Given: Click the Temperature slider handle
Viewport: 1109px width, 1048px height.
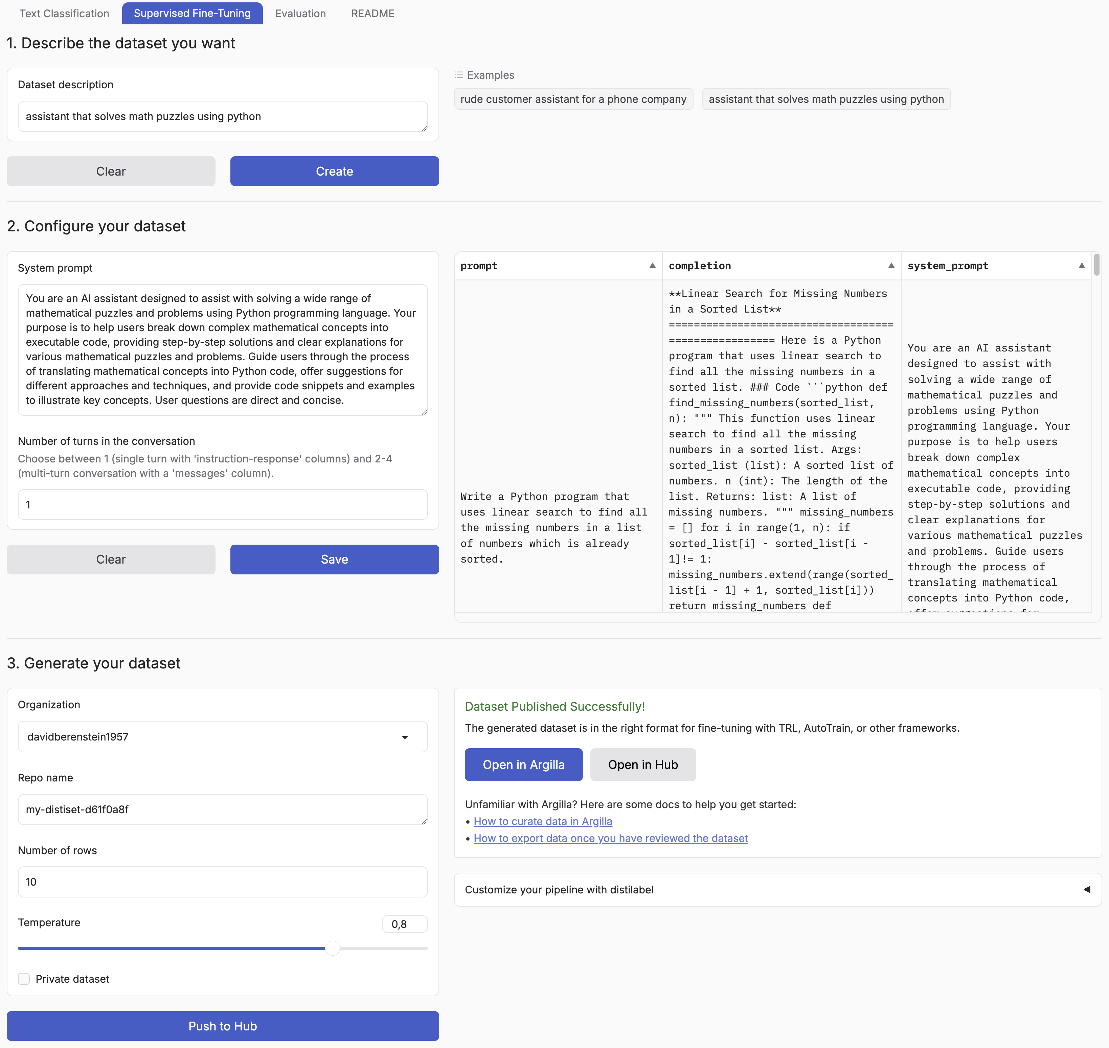Looking at the screenshot, I should click(x=333, y=948).
